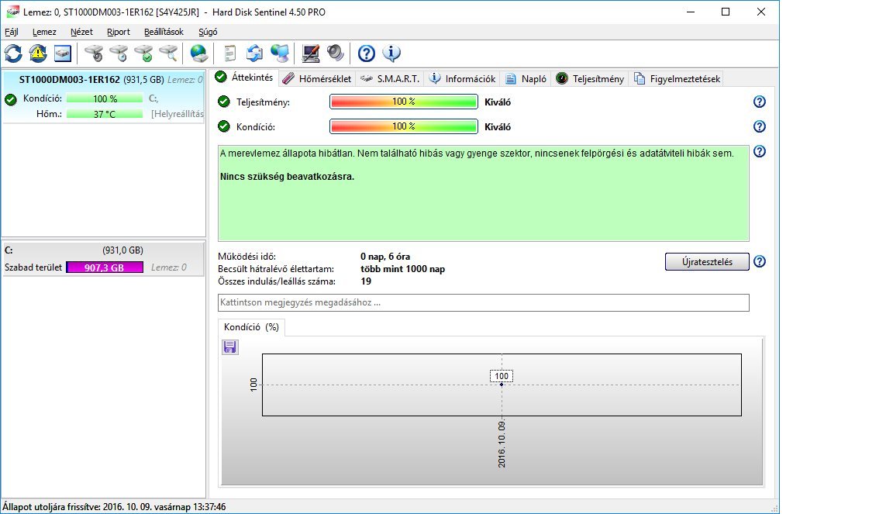893x514 pixels.
Task: Click the disk with clock test icon
Action: [119, 53]
